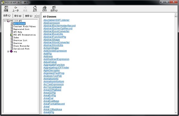Select the POI API Documentation tree icon
This screenshot has height=116, width=179.
point(12,35)
